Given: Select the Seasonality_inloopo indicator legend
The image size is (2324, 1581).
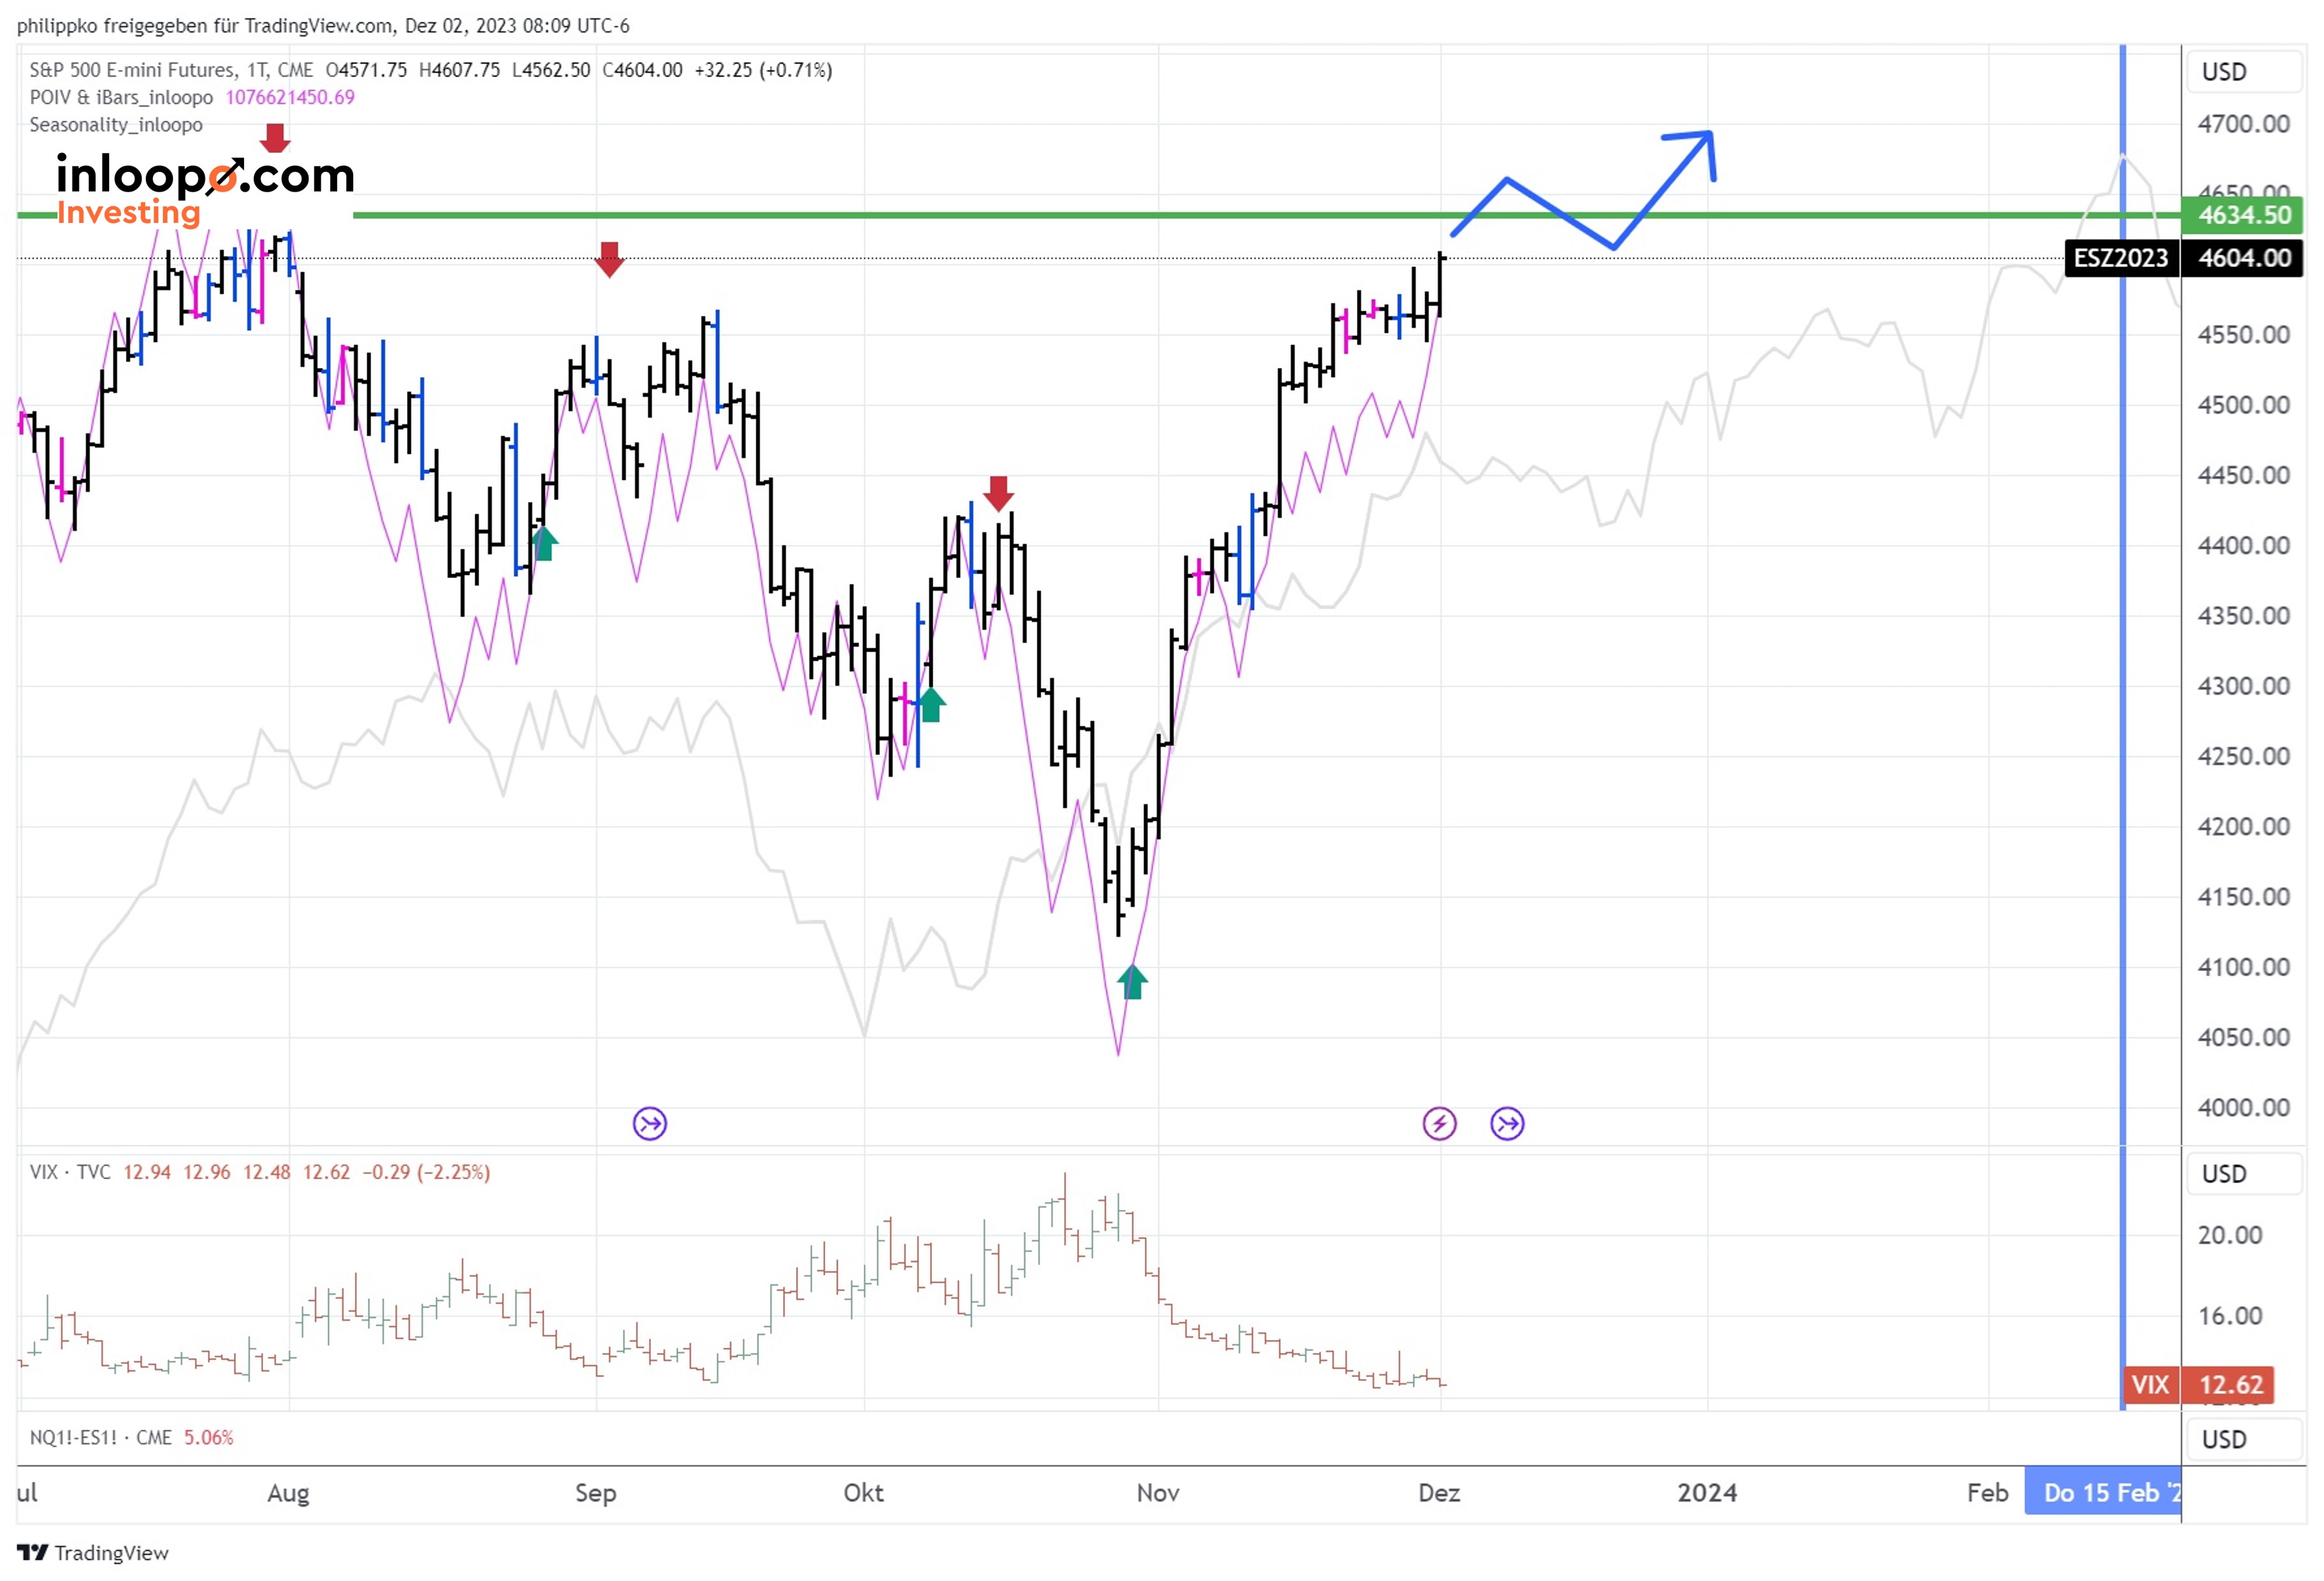Looking at the screenshot, I should pyautogui.click(x=116, y=125).
